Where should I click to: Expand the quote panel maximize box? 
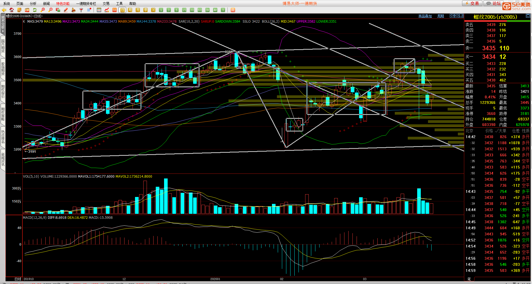tap(528, 16)
